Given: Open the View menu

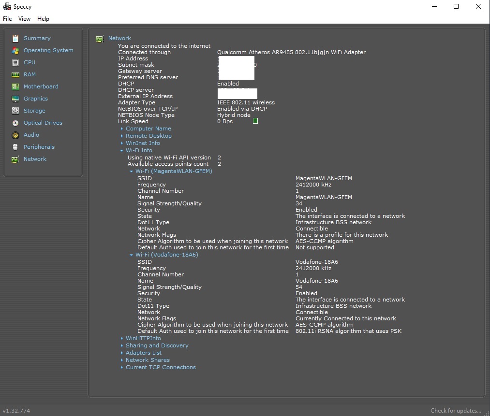Looking at the screenshot, I should (x=24, y=19).
